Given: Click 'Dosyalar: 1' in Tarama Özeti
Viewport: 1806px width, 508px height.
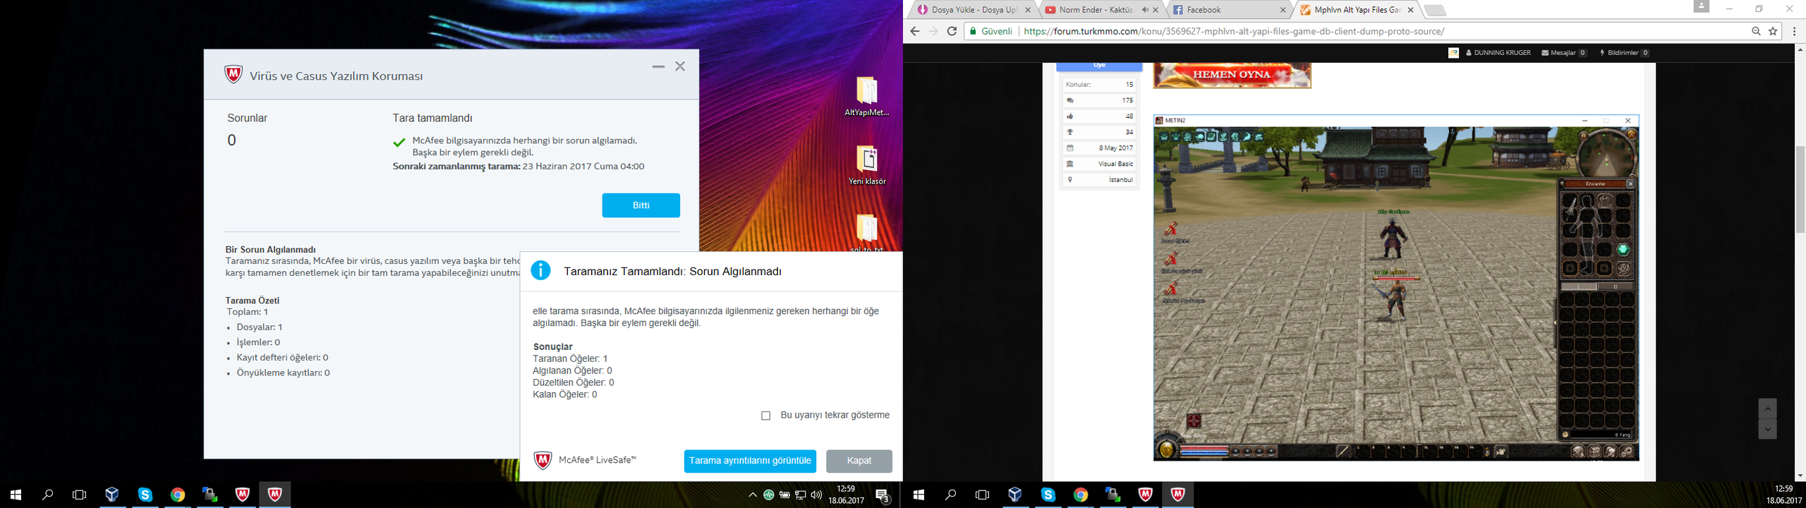Looking at the screenshot, I should [x=260, y=327].
